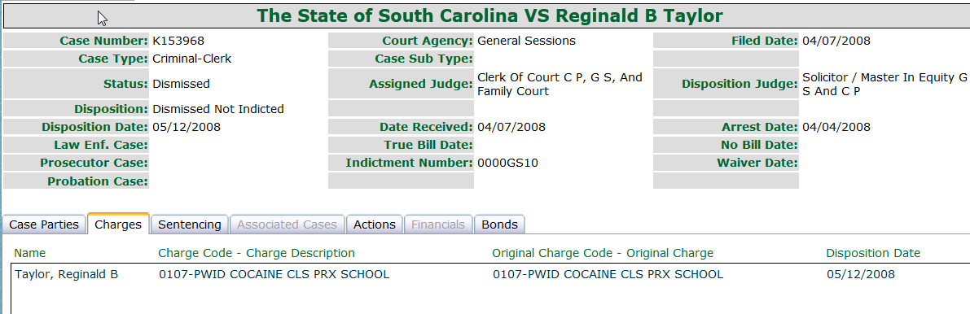
Task: Click the greyed-out Financials tab
Action: (438, 225)
